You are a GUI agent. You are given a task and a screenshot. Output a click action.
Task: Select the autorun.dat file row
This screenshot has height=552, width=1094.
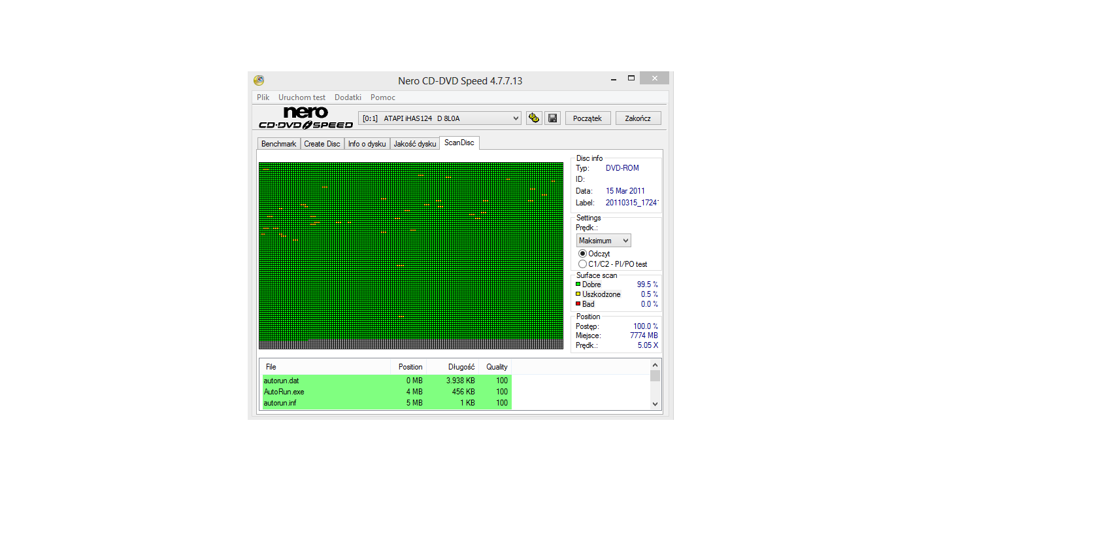(387, 381)
